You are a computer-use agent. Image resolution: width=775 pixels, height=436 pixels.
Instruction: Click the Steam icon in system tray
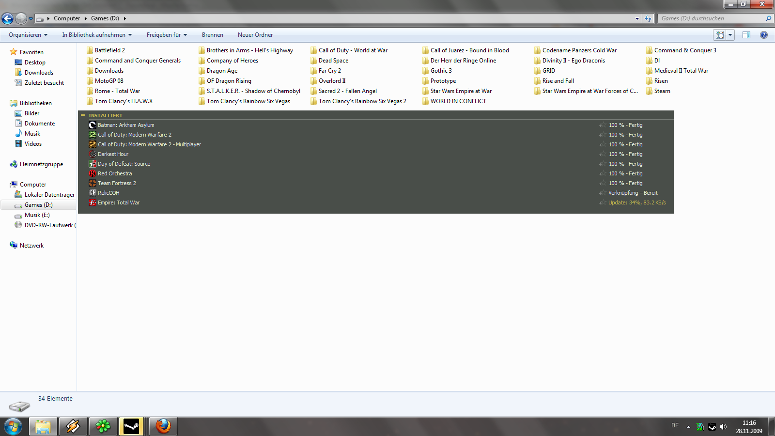point(712,427)
